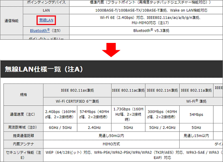
Task: Click the 574Mbps (40MHz幅) speed cell
Action: pyautogui.click(x=94, y=114)
